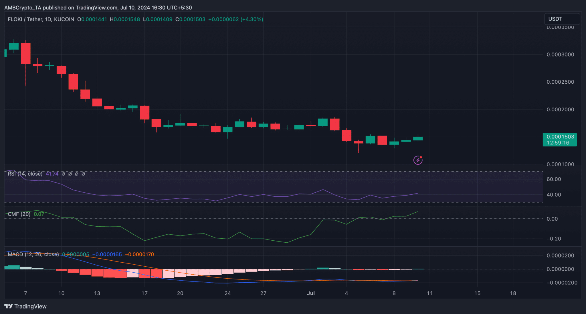586x314 pixels.
Task: Click the RSI 40.00 axis label
Action: (554, 195)
